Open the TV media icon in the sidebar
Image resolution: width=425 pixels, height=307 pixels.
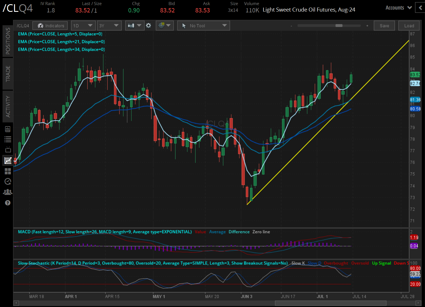pyautogui.click(x=8, y=150)
